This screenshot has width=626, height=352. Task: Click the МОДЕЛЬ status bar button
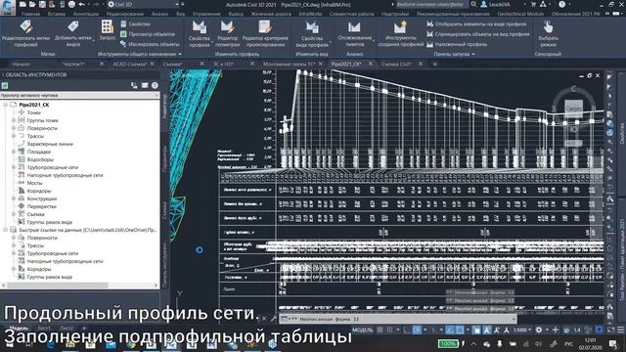[363, 330]
